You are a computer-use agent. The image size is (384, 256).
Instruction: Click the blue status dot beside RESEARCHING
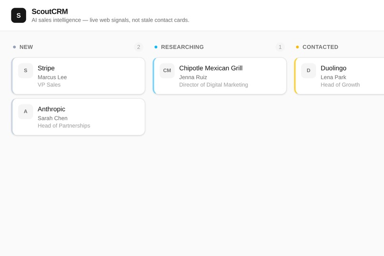coord(156,47)
